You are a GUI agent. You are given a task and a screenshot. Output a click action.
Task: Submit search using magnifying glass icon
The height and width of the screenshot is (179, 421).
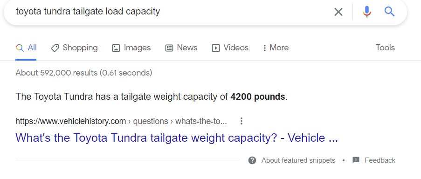click(389, 12)
